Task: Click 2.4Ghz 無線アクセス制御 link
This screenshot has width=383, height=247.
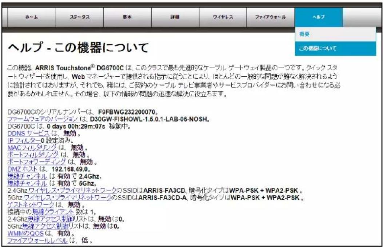Action: (50, 219)
